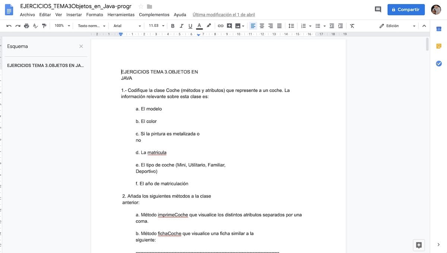Open the Insertar menu

point(74,15)
